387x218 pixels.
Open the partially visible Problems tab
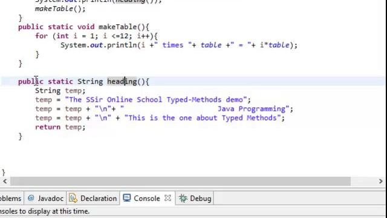click(11, 198)
